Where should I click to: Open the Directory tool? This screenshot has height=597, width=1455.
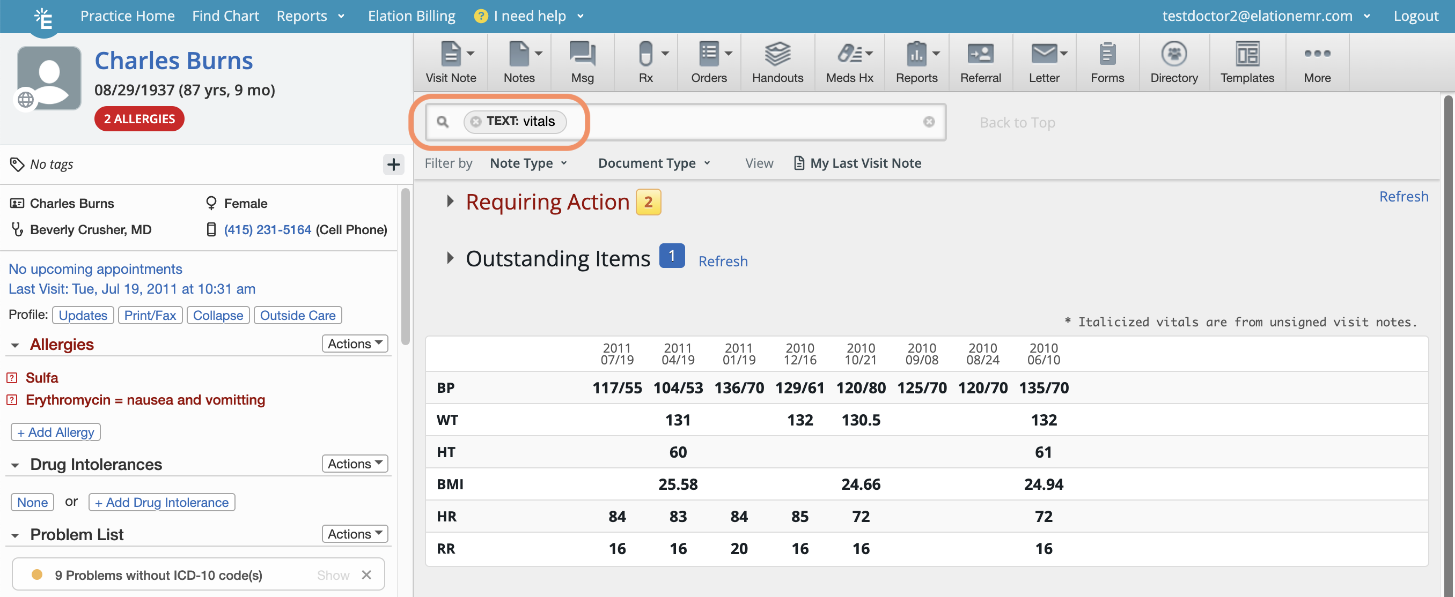pos(1174,62)
